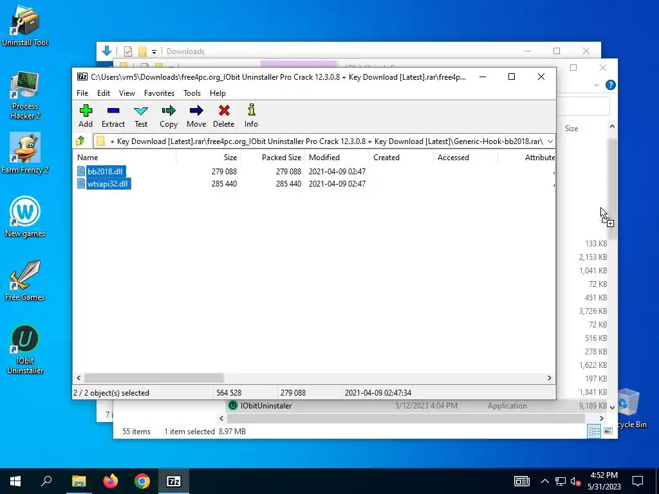
Task: Open the View menu
Action: click(127, 93)
